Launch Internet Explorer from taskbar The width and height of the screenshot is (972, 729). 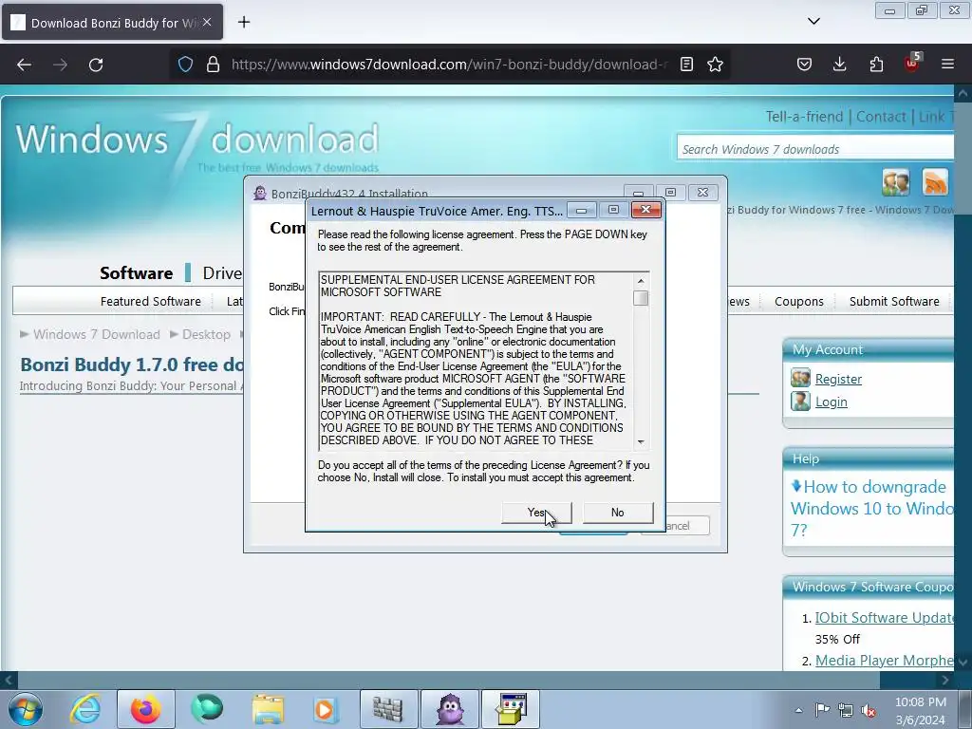[x=84, y=709]
